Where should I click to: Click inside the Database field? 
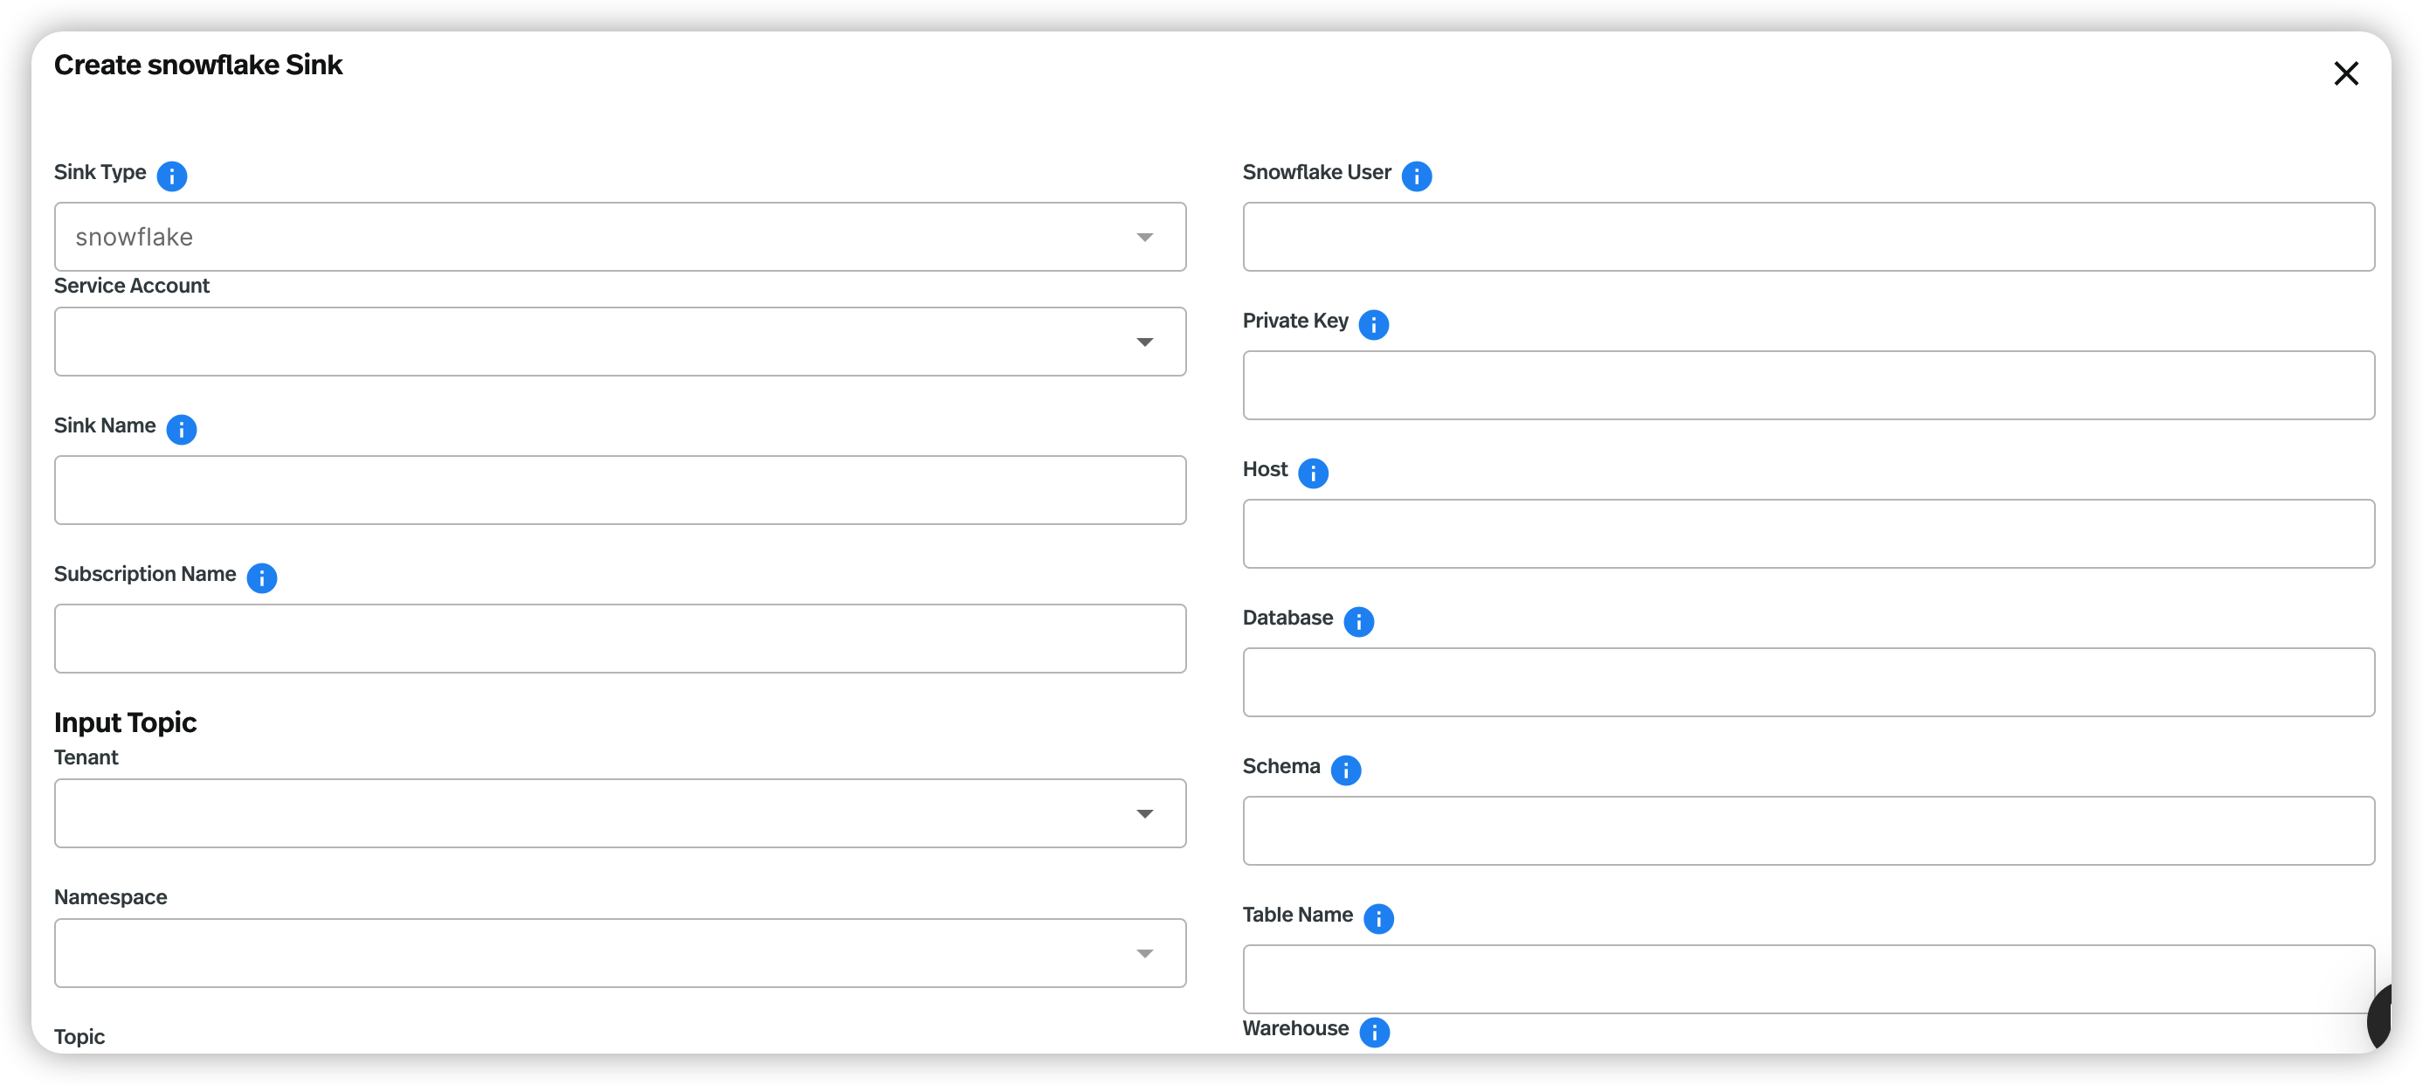point(1808,682)
